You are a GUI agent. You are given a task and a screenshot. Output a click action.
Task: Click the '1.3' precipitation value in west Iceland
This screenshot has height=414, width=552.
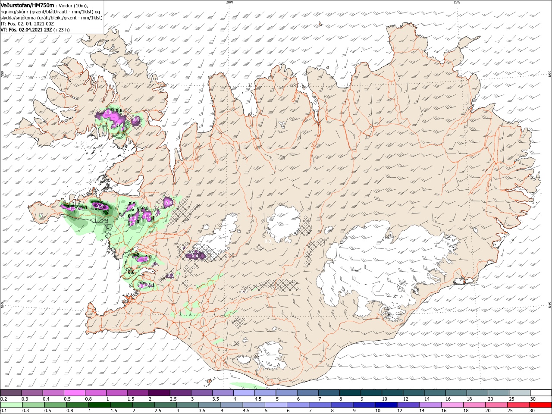(x=147, y=215)
